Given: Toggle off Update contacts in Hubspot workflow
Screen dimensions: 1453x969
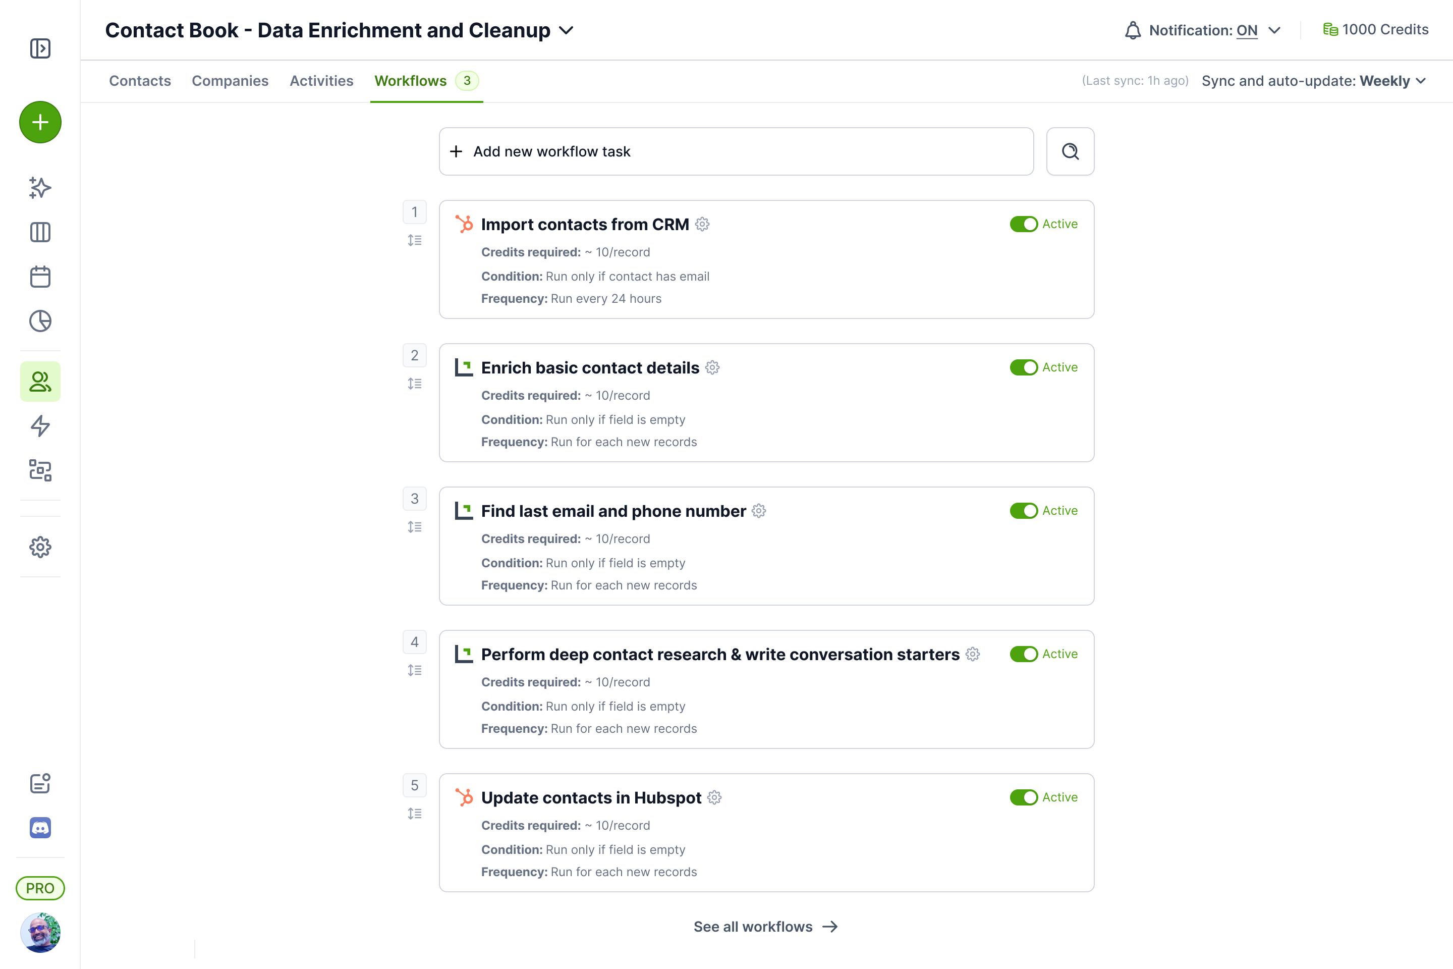Looking at the screenshot, I should coord(1023,798).
